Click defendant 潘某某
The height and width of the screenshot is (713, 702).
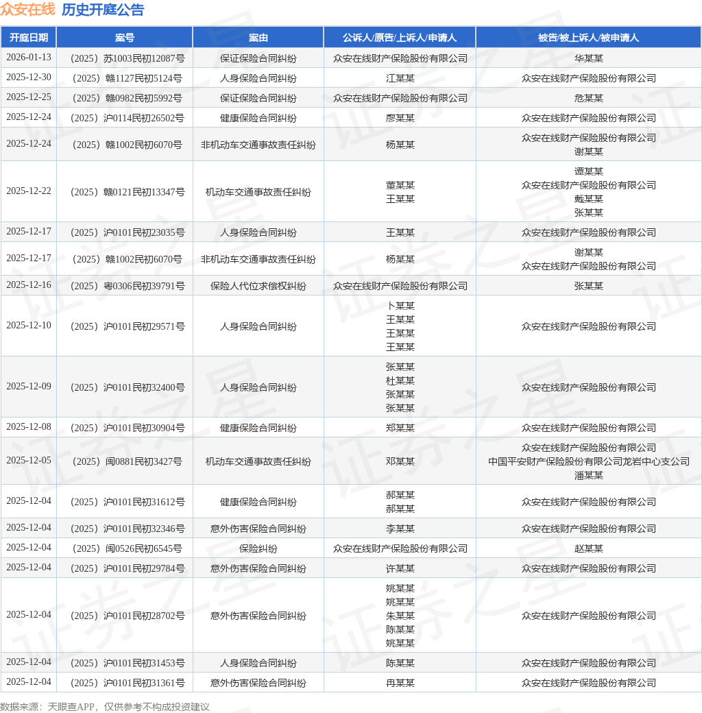click(588, 475)
